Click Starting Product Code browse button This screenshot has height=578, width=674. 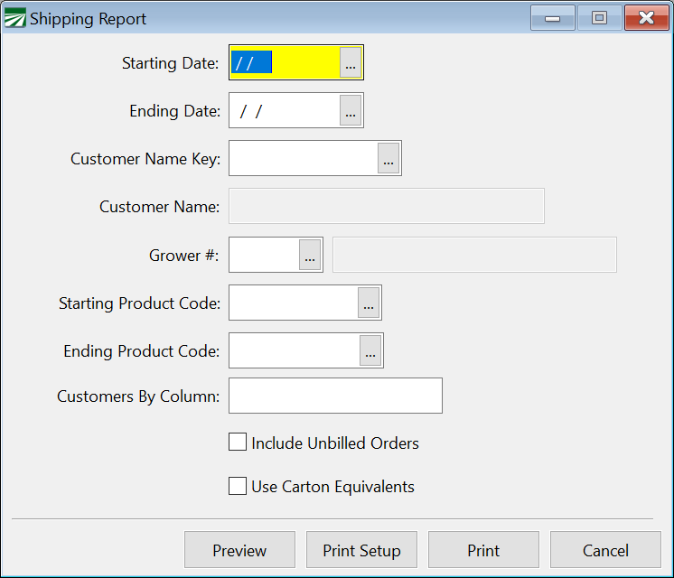coord(369,303)
